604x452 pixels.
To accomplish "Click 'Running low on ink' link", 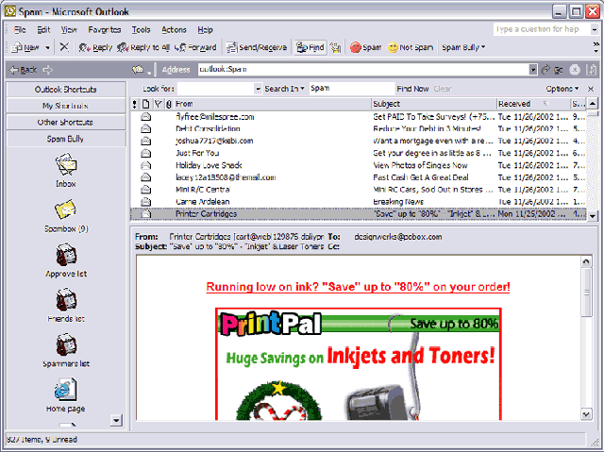I will click(x=358, y=287).
